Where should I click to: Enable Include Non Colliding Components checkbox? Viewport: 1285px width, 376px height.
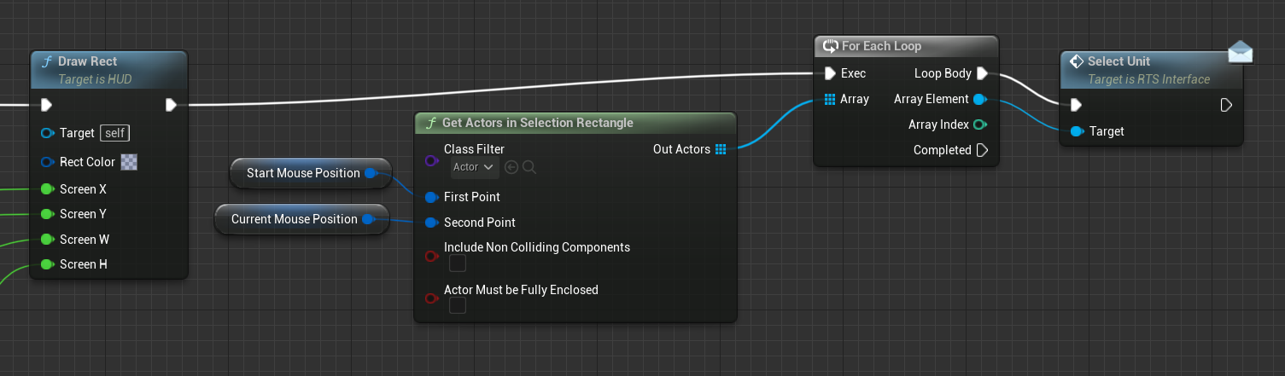coord(458,263)
